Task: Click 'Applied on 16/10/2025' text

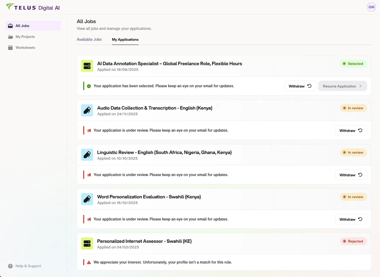Action: point(117,203)
